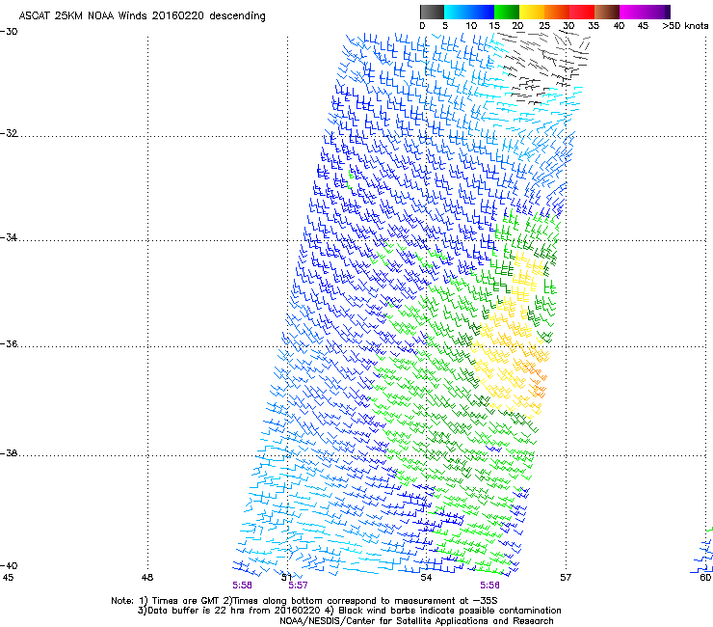
Task: Choose the magenta 40-45 knots color segment
Action: pyautogui.click(x=632, y=12)
